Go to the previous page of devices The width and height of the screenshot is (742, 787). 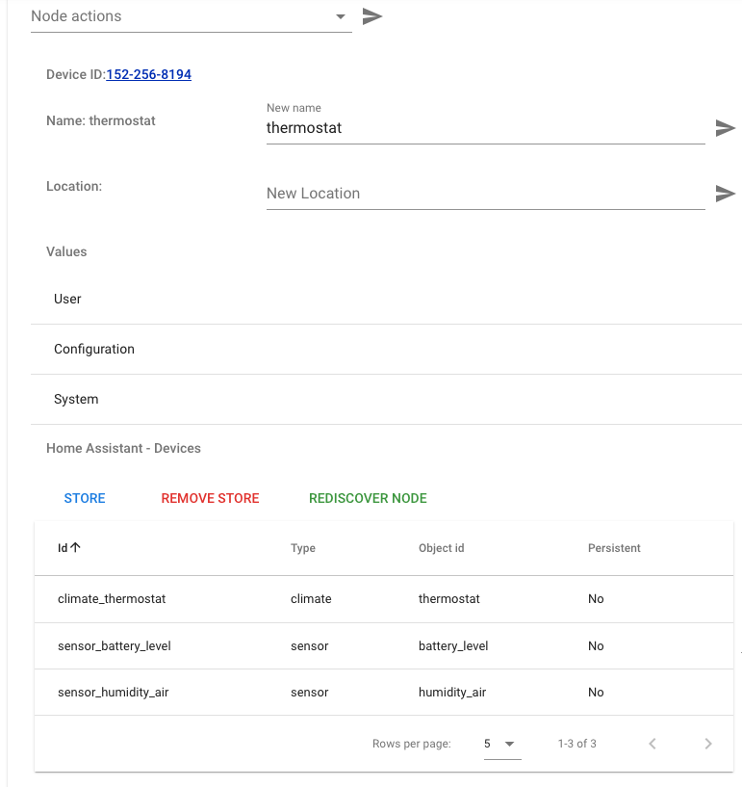coord(652,743)
